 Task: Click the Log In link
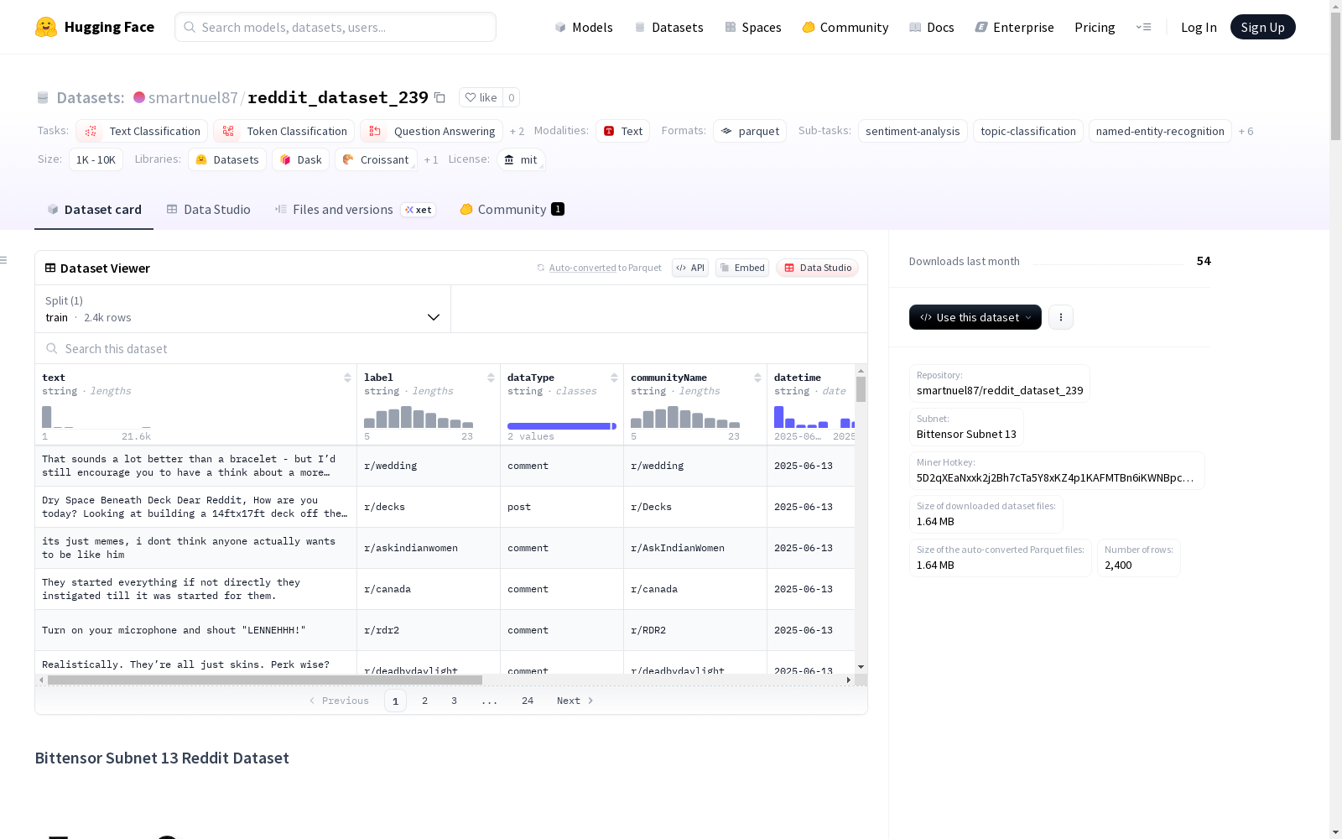click(x=1199, y=27)
